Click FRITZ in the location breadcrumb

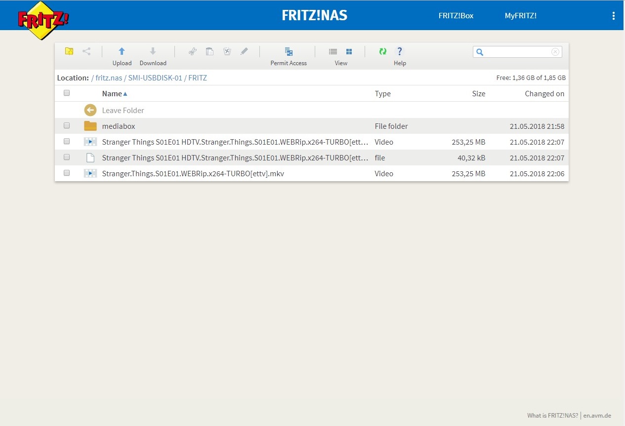[x=198, y=78]
